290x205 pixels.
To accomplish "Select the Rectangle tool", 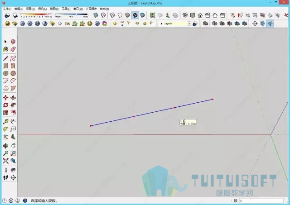I will click(x=5, y=66).
